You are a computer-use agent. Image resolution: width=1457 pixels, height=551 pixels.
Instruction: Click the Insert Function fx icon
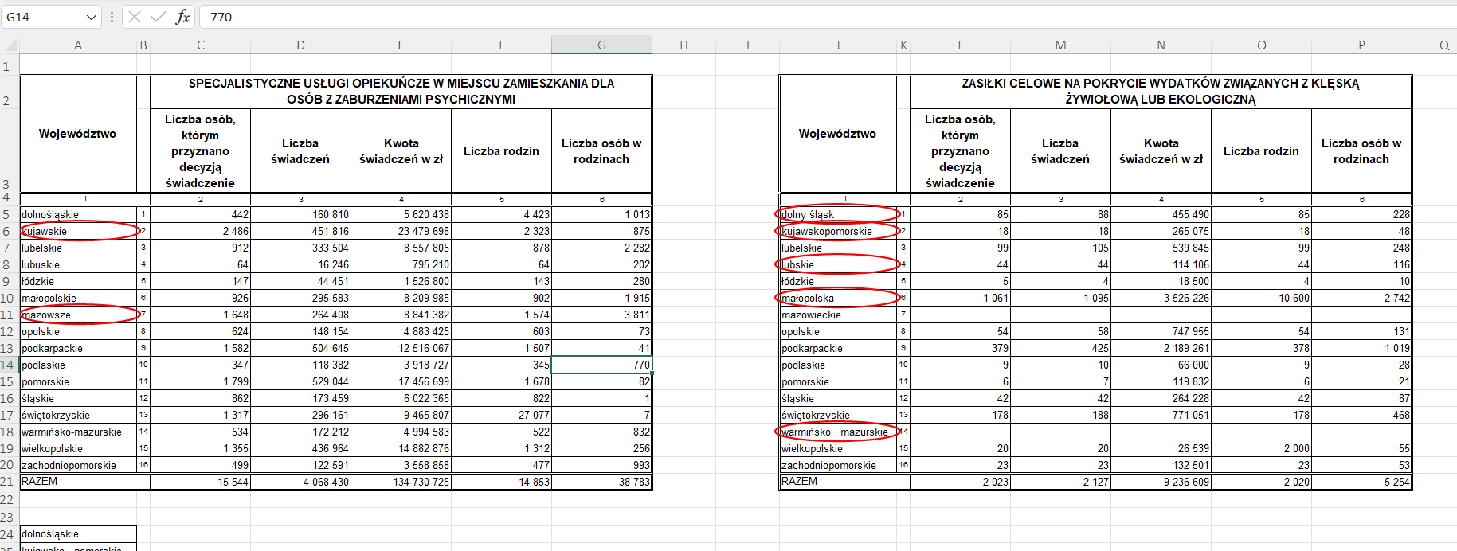[182, 17]
